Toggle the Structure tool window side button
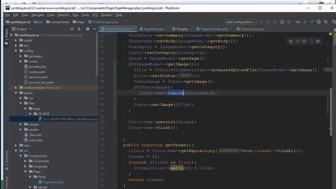Screen dimensions: 336x189 pyautogui.click(x=6, y=160)
